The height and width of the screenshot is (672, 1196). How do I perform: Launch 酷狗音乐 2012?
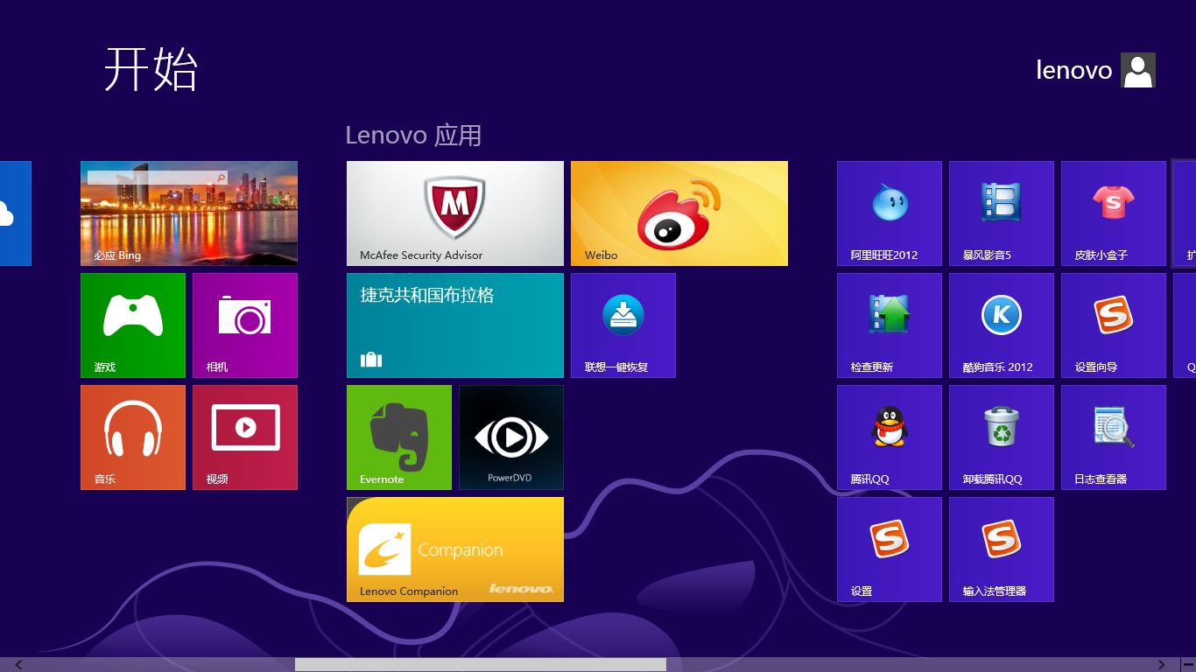[1001, 325]
